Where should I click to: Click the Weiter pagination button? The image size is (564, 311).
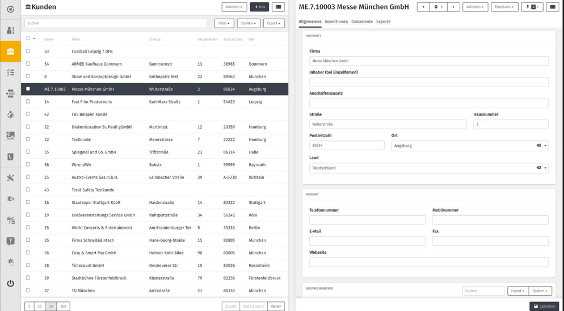click(x=276, y=306)
